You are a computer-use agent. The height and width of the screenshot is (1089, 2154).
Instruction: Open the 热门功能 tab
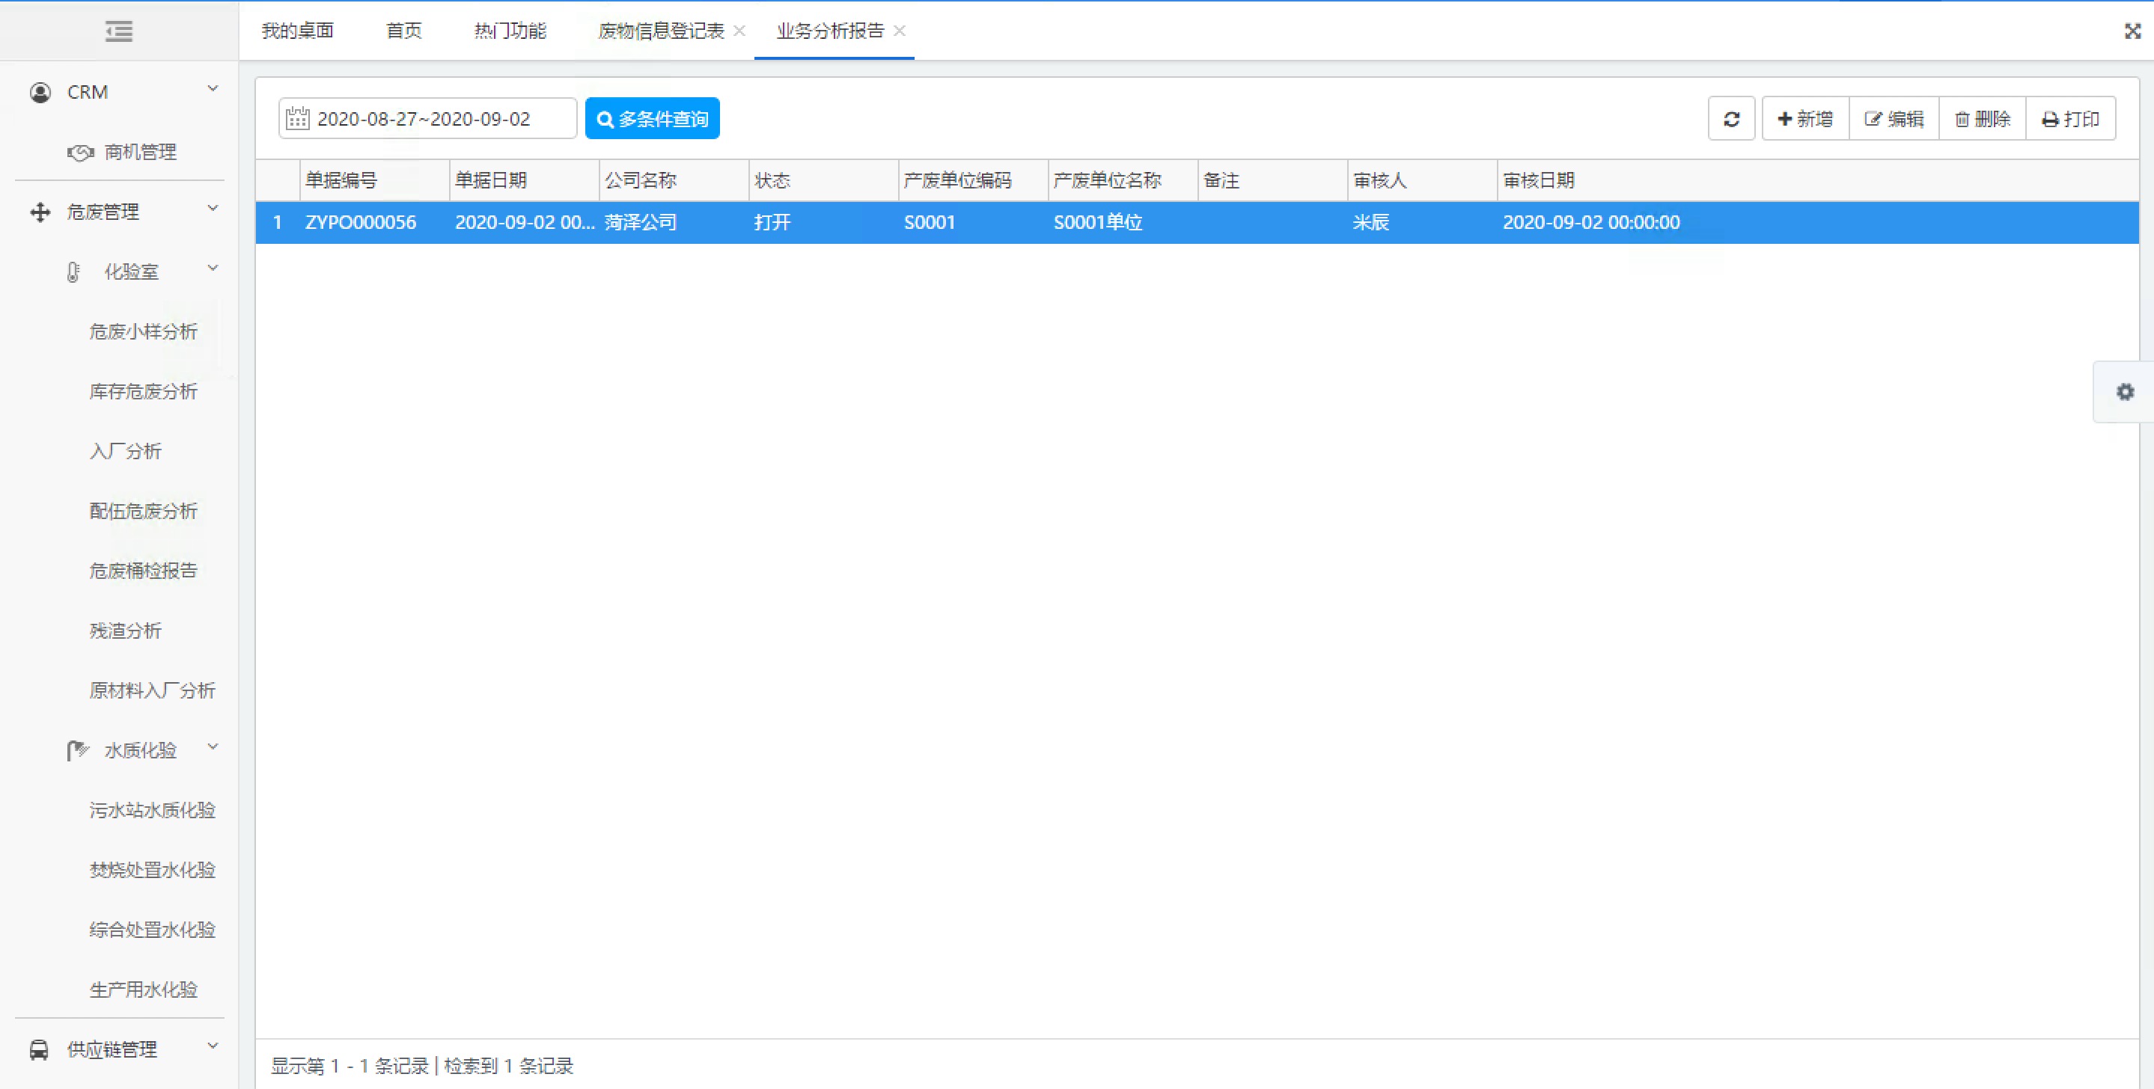pos(510,31)
